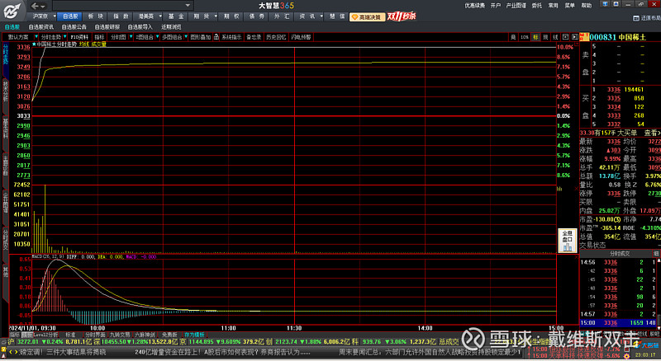Open the 基金 tab

pos(176,16)
